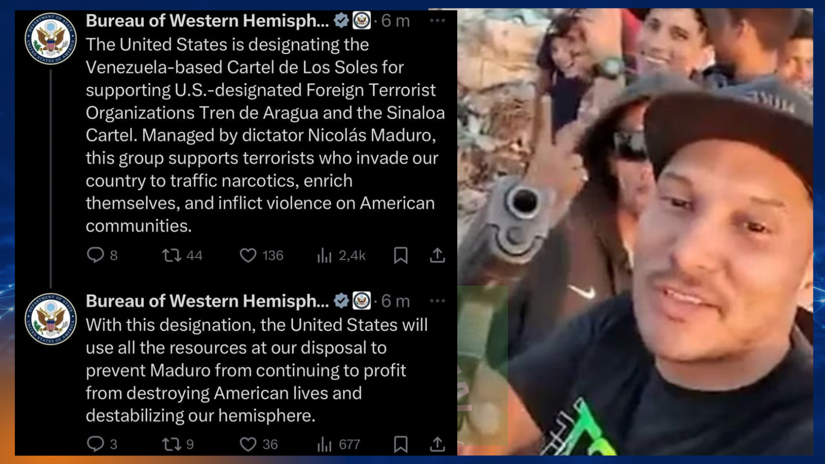Screen dimensions: 825x464
Task: Click the affiliation badge on first tweet
Action: (x=361, y=20)
